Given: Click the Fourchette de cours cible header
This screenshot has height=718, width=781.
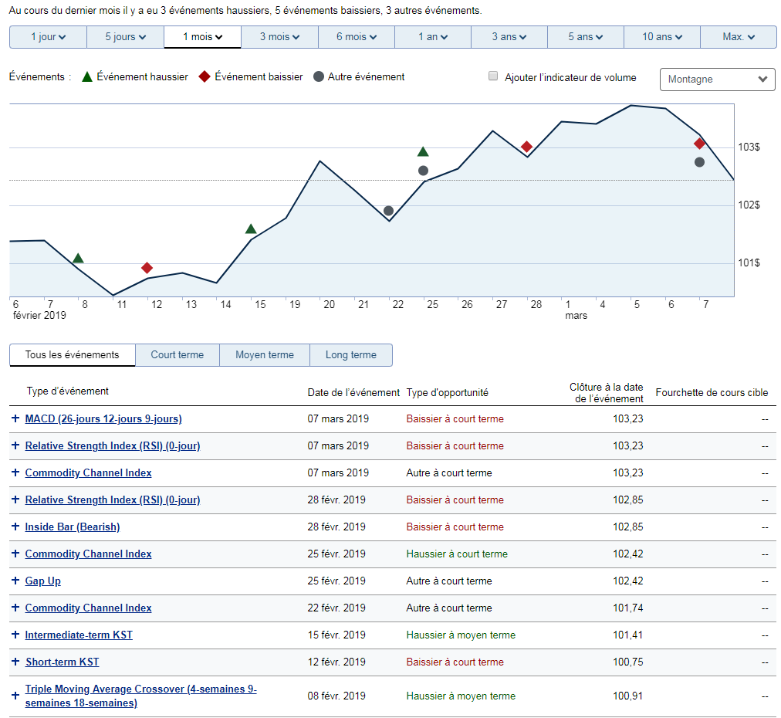Looking at the screenshot, I should click(x=712, y=393).
